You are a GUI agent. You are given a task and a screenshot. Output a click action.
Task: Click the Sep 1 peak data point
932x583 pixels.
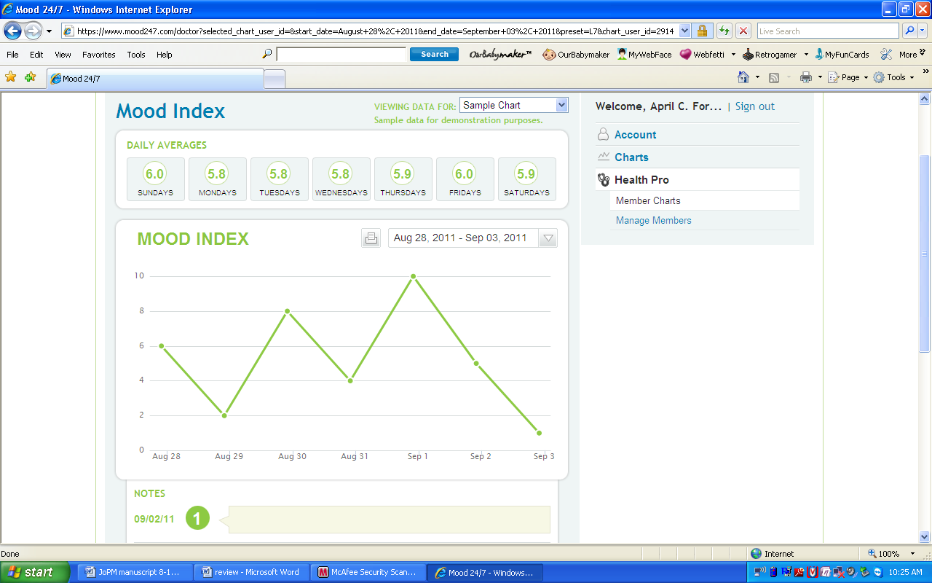click(414, 276)
